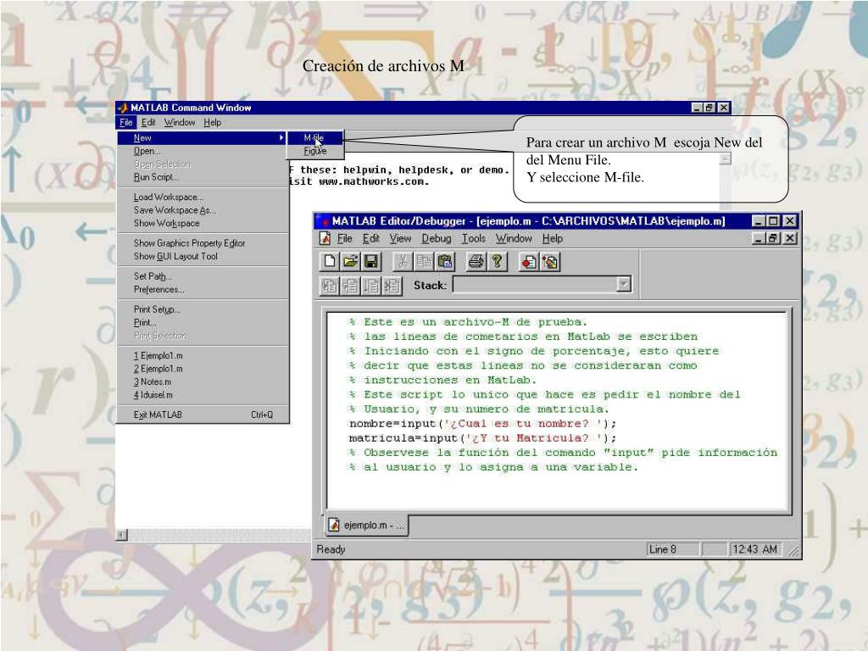Open Preferences... from the File menu
This screenshot has height=651, width=868.
click(203, 290)
